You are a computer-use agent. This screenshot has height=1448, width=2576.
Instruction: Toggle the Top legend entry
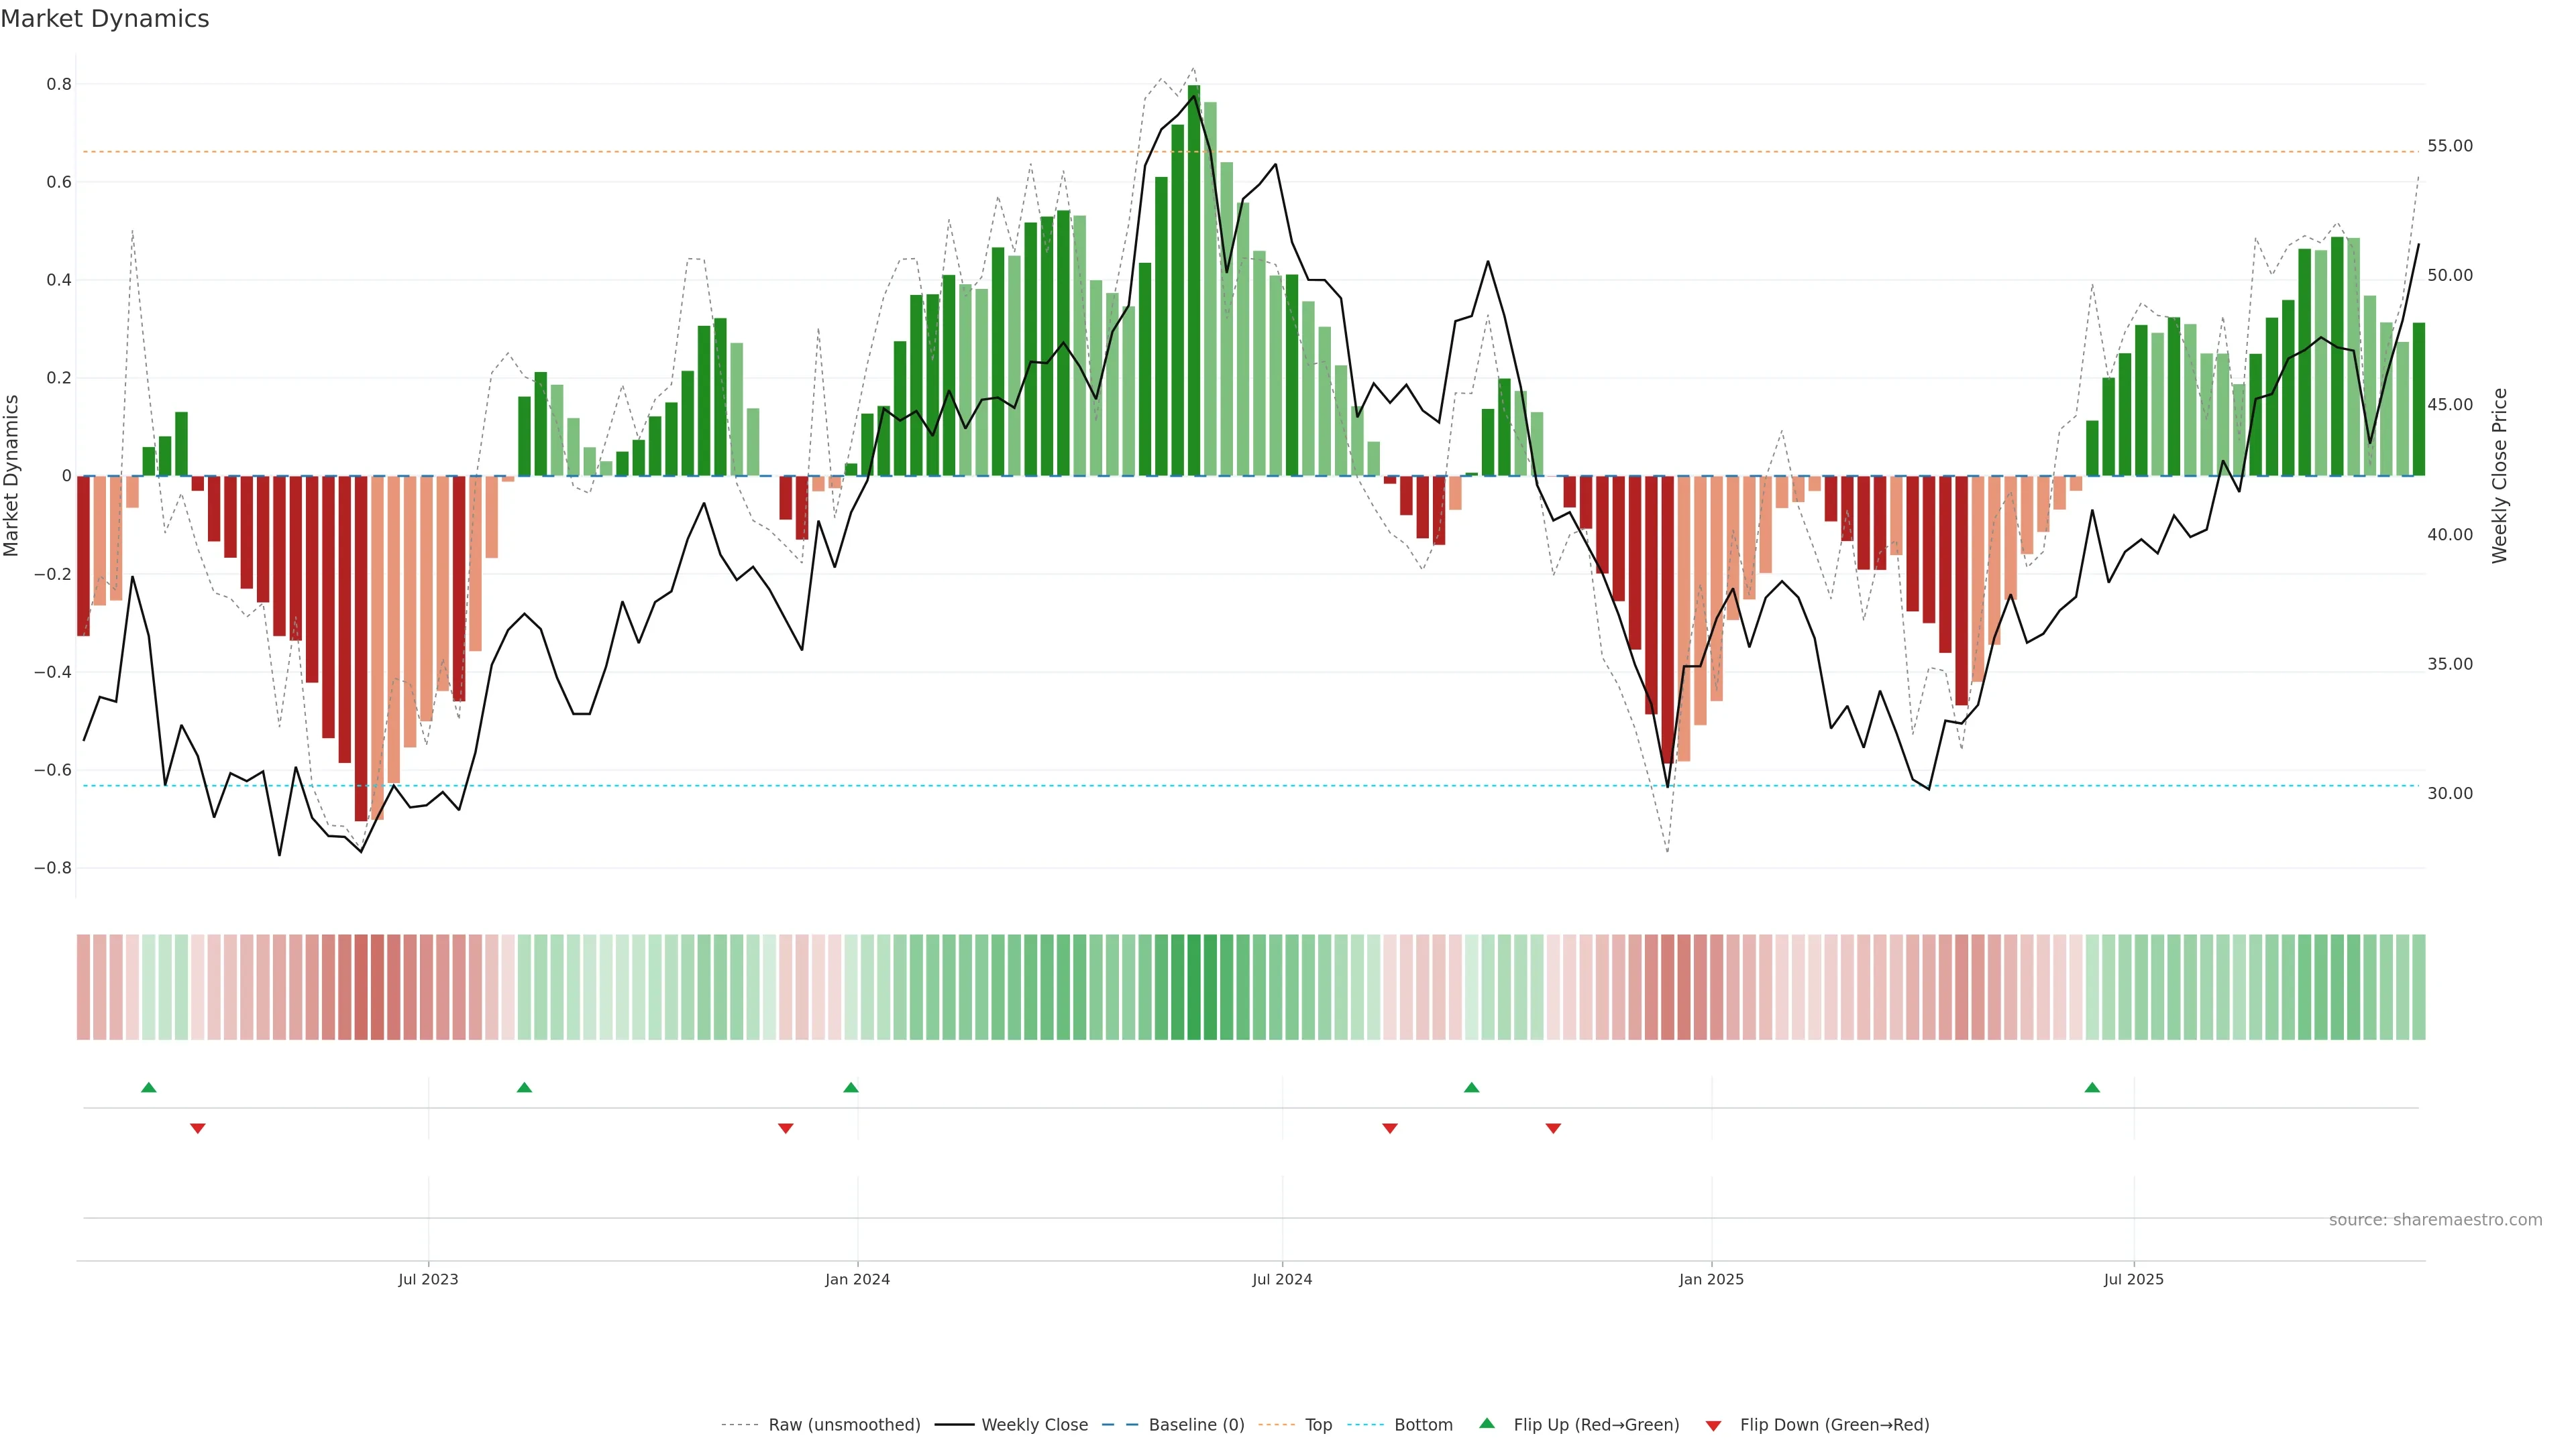click(1318, 1425)
